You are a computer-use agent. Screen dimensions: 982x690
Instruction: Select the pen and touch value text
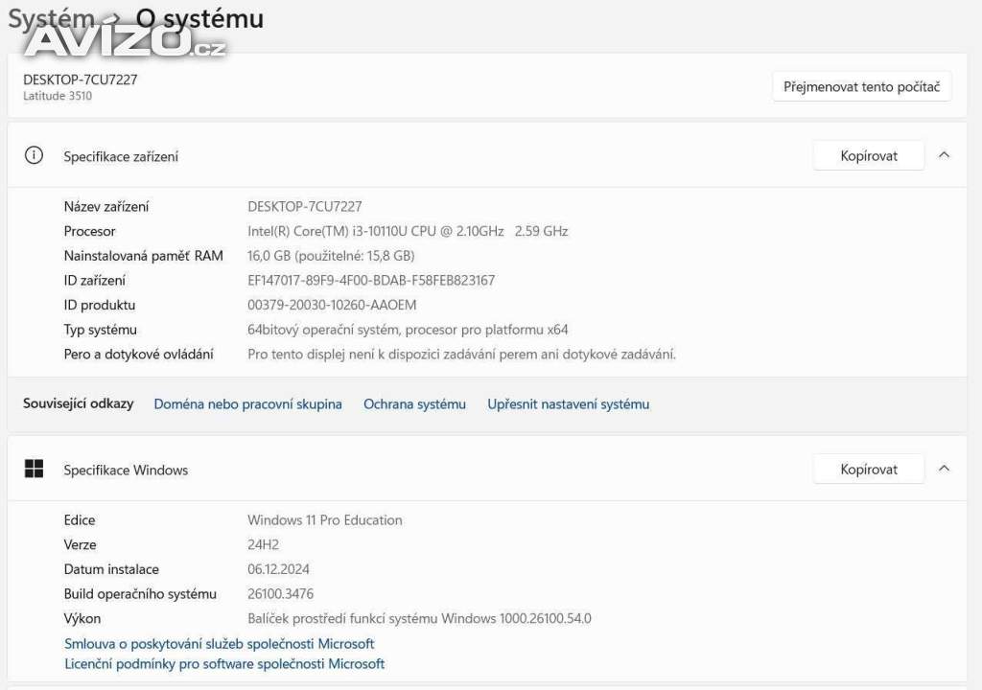tap(461, 355)
